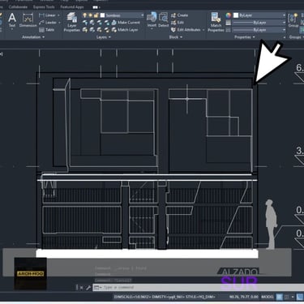The image size is (304, 304).
Task: Open the object color ByLayer dropdown
Action: [x=259, y=15]
